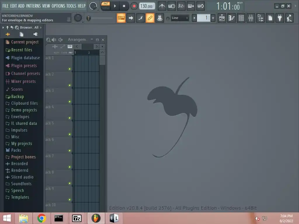The width and height of the screenshot is (299, 224).
Task: Open the ADD menu
Action: coord(21,6)
